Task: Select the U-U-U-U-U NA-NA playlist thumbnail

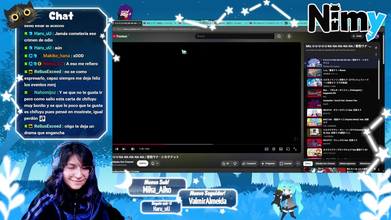Action: (x=314, y=63)
